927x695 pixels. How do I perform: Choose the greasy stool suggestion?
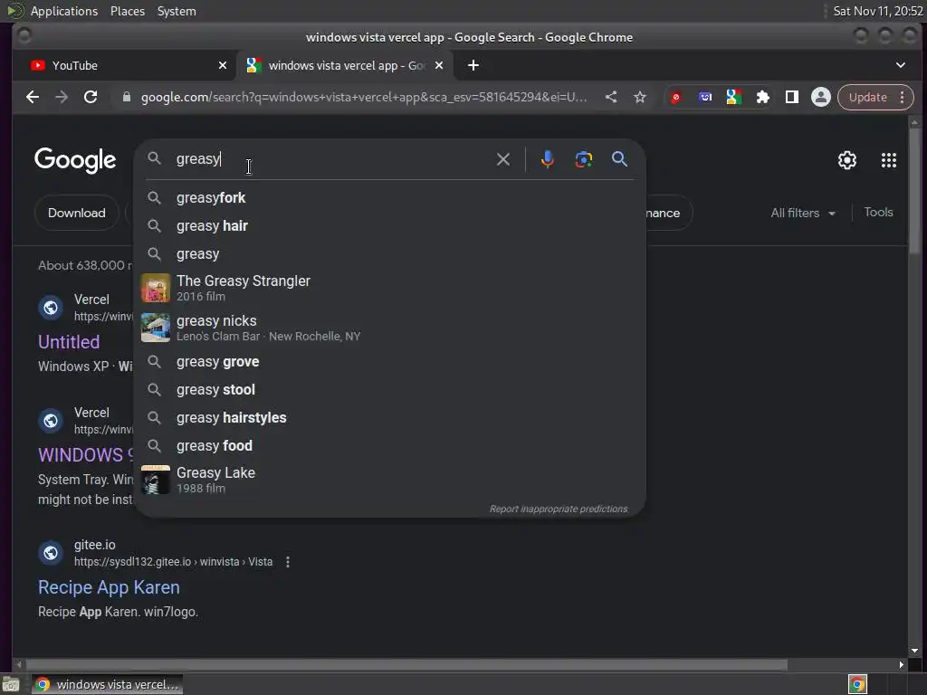pos(390,389)
